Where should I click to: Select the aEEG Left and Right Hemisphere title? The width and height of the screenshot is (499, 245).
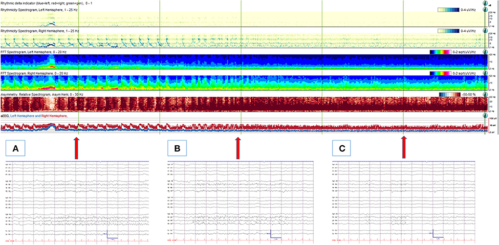(34, 116)
